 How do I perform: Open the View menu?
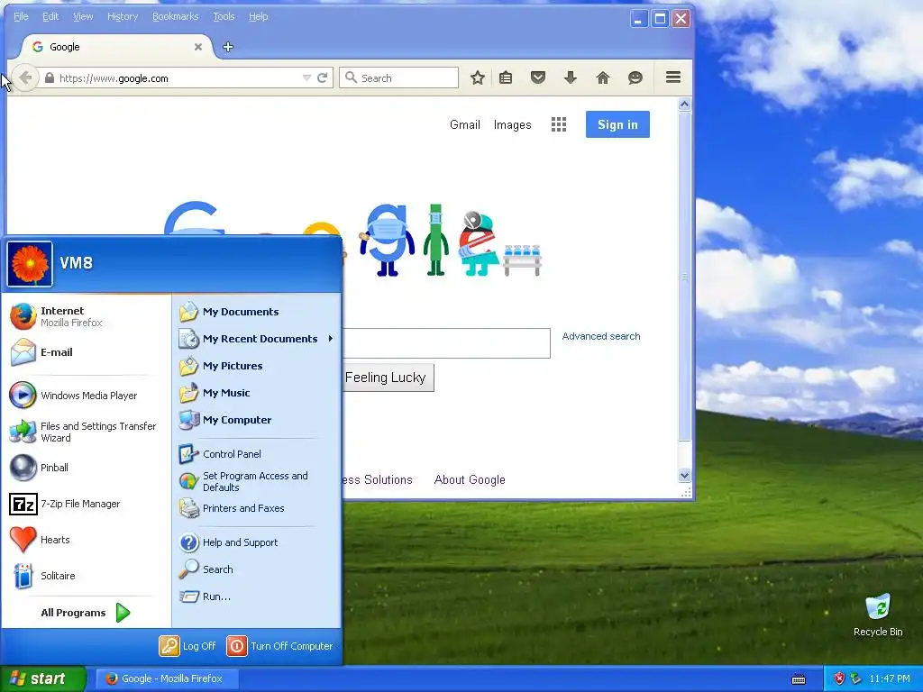coord(83,16)
